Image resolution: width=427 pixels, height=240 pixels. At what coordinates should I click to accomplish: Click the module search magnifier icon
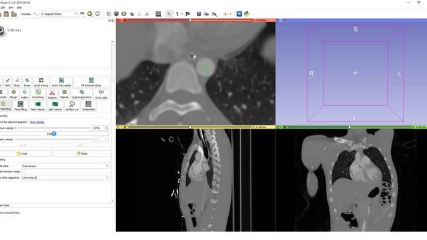tap(35, 13)
